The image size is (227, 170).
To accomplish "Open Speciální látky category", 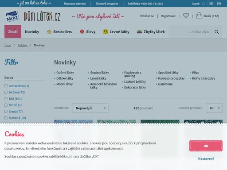I will click(168, 73).
